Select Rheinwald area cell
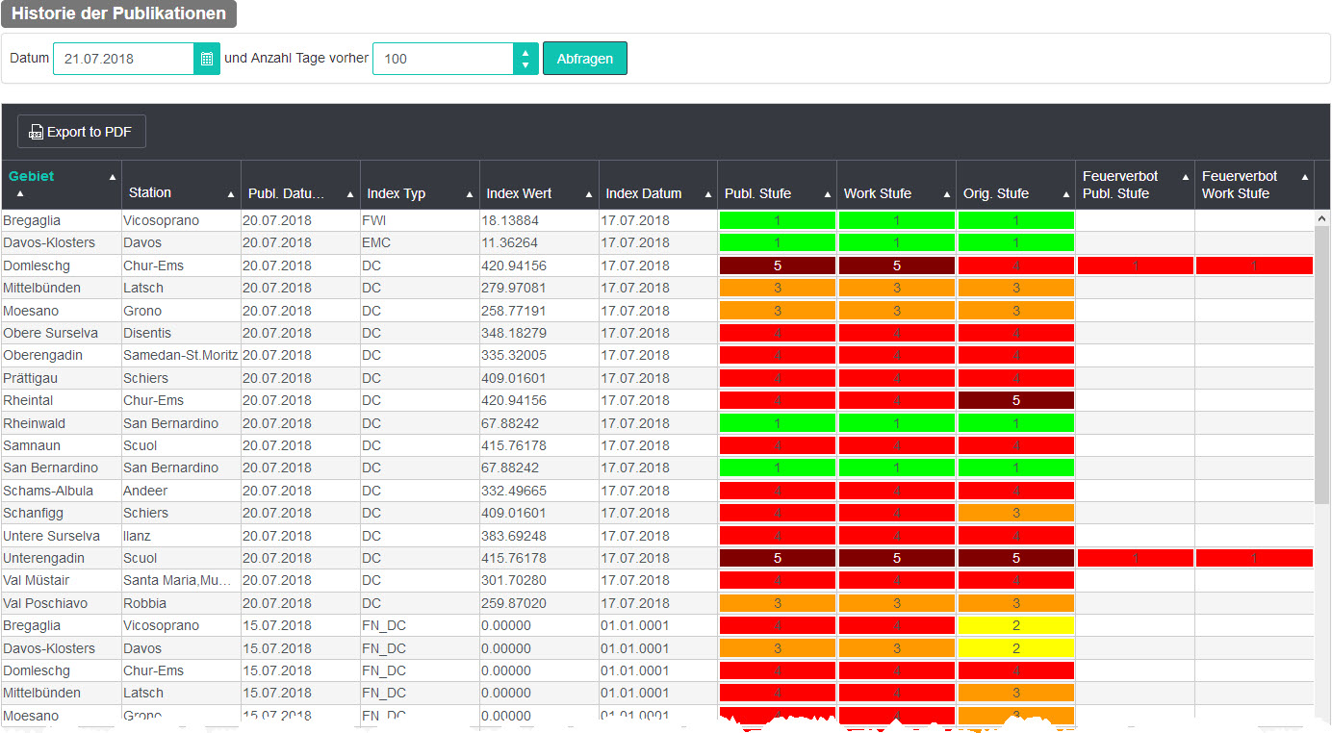This screenshot has width=1332, height=733. tap(62, 423)
